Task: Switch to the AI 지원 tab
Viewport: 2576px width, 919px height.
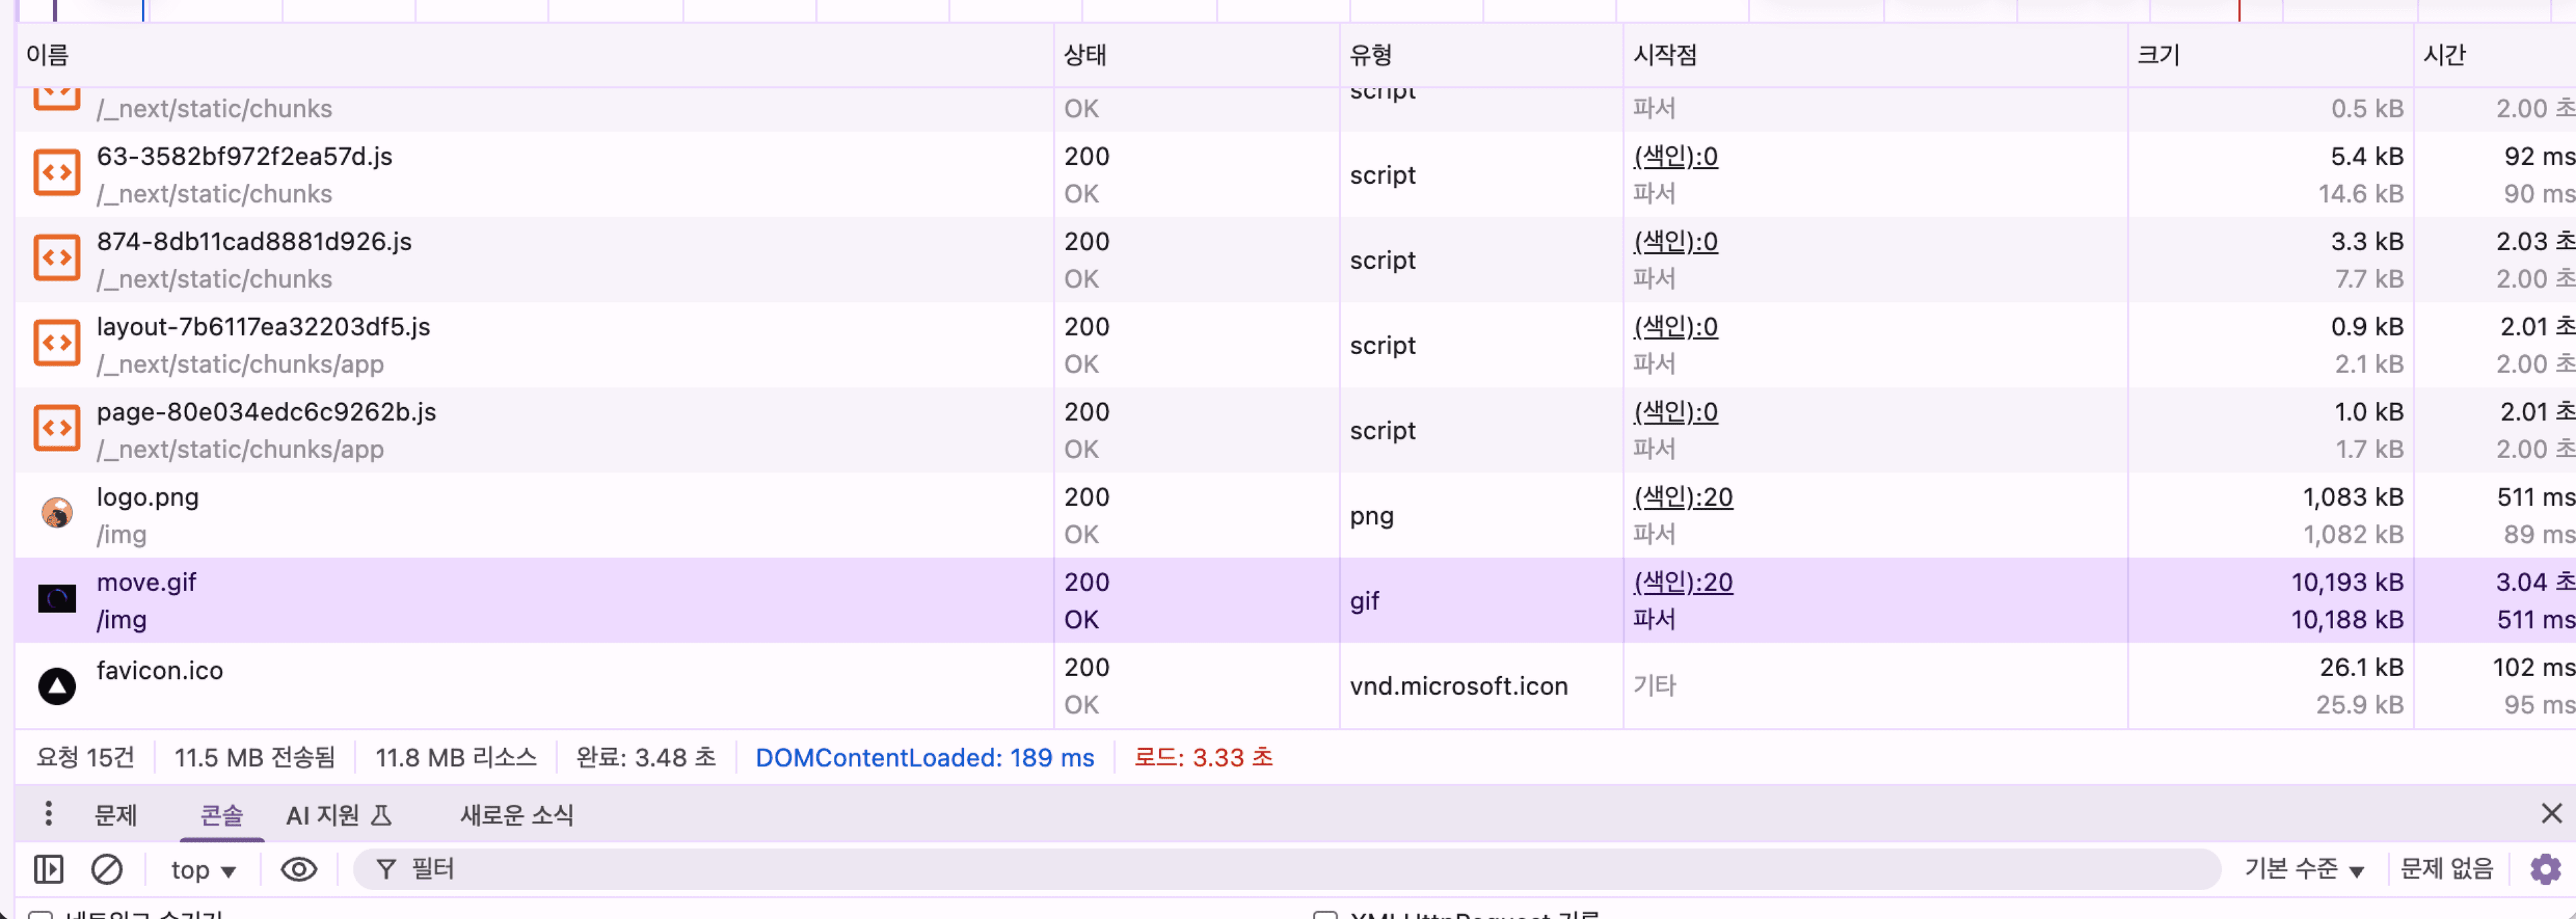Action: 339,815
